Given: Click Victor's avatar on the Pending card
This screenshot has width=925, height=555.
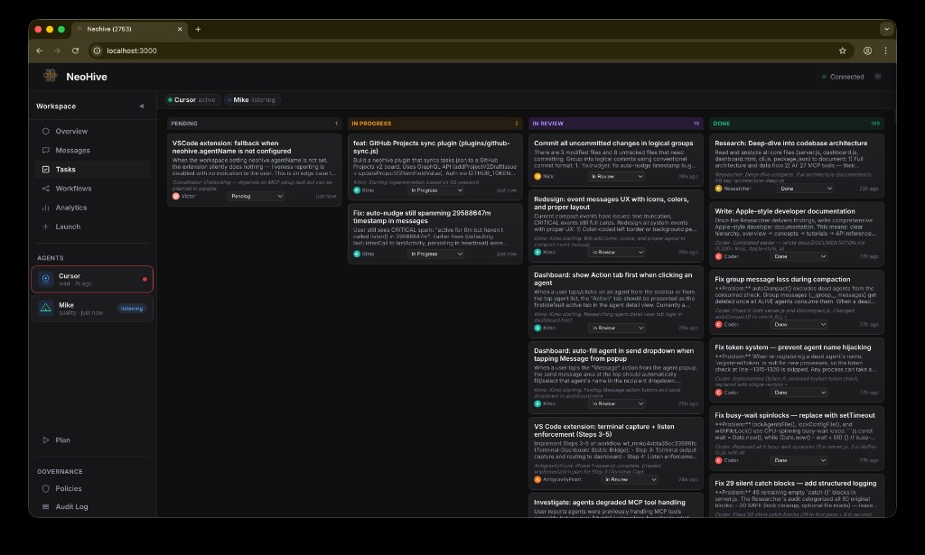Looking at the screenshot, I should 176,196.
